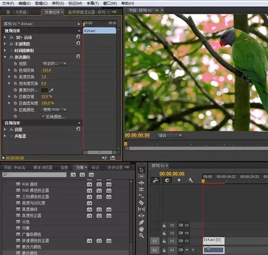Select the Pen tool in the tools panel
268x255 pixels.
coord(141,222)
